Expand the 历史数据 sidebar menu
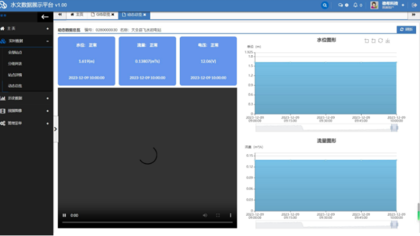Image resolution: width=420 pixels, height=236 pixels. click(x=26, y=98)
